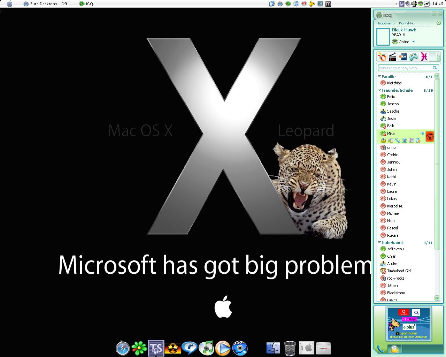Image resolution: width=446 pixels, height=357 pixels.
Task: Collapse the Freunde/Schule contact group
Action: tap(379, 90)
